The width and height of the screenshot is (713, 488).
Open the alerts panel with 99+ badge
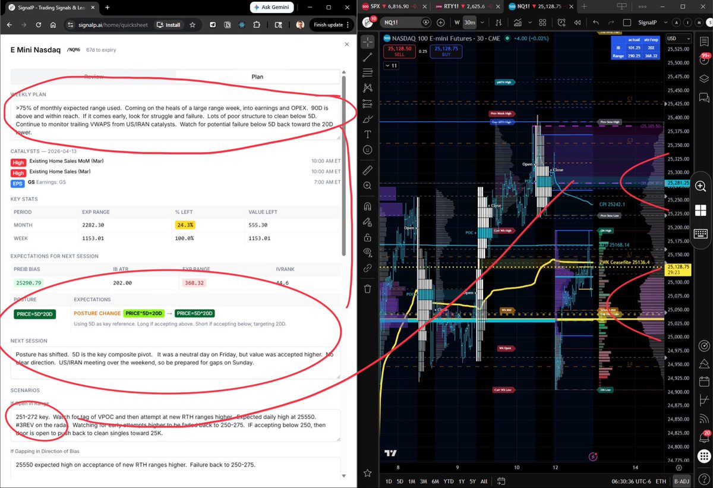pos(703,59)
